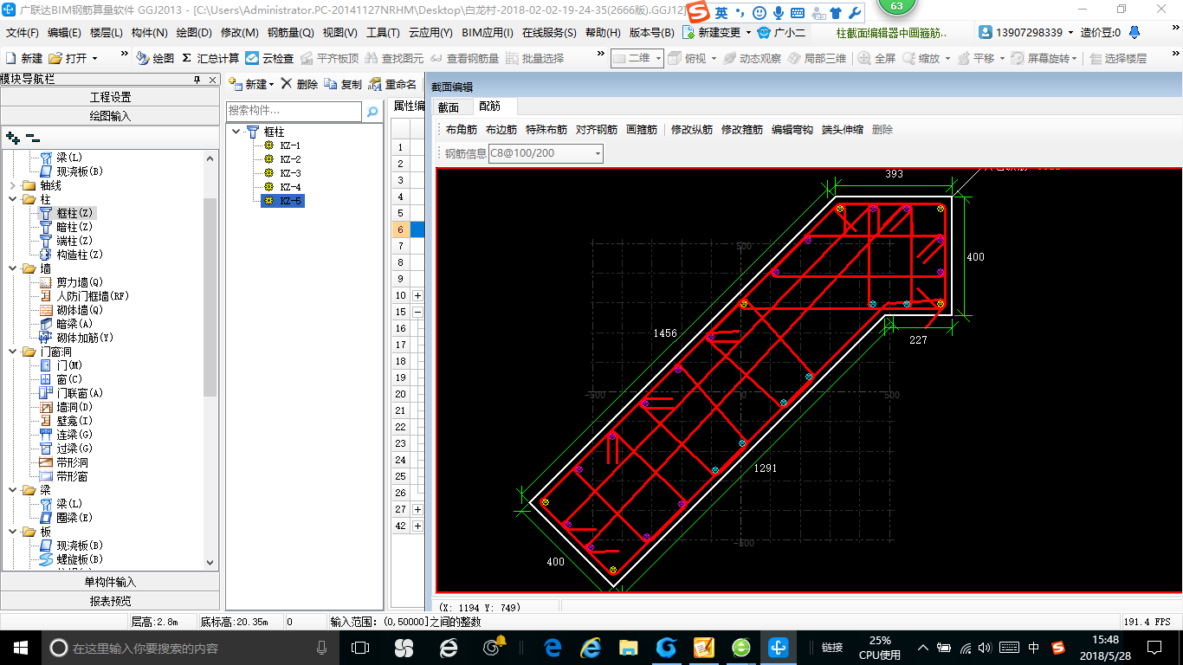Select 人防门框墙(RF) tree item
1183x665 pixels.
[92, 296]
